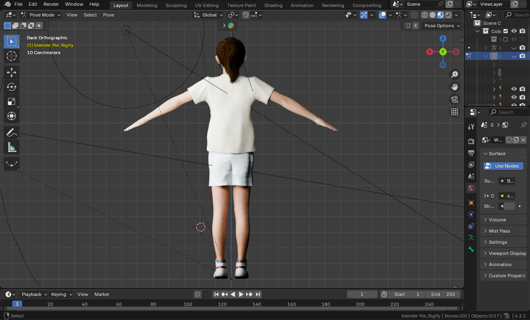Viewport: 530px width, 320px height.
Task: Play the animation forward
Action: 241,294
